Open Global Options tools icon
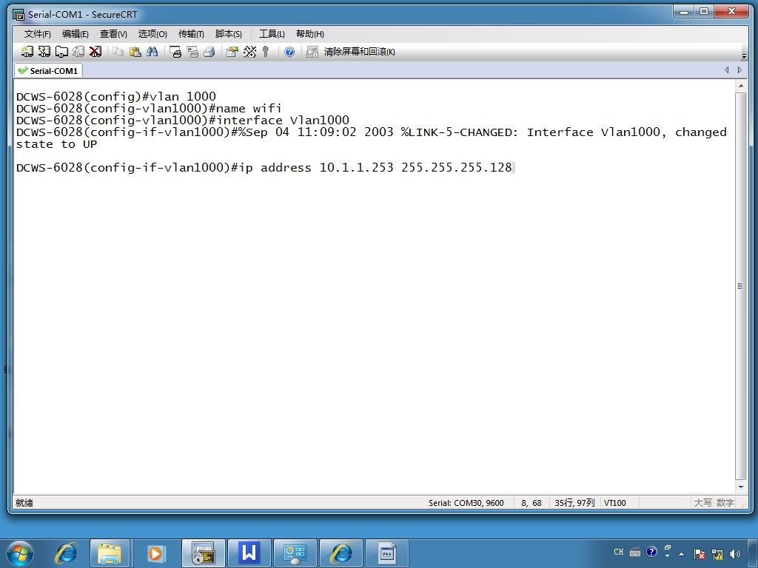Viewport: 758px width, 568px height. pos(249,51)
